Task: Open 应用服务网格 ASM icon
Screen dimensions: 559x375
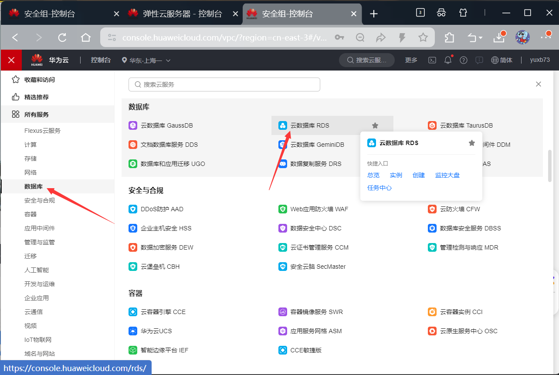Action: [x=283, y=331]
